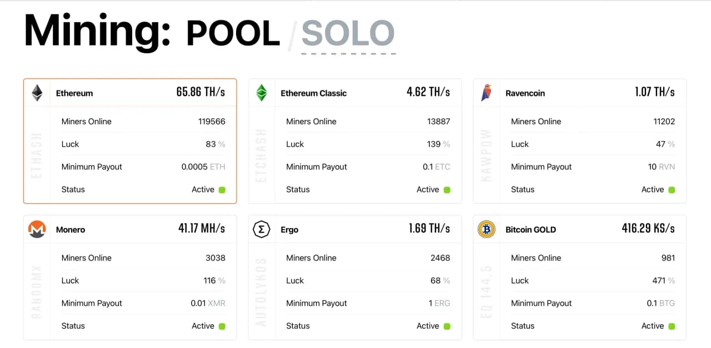711x348 pixels.
Task: Select the POOL mining tab
Action: pyautogui.click(x=232, y=33)
